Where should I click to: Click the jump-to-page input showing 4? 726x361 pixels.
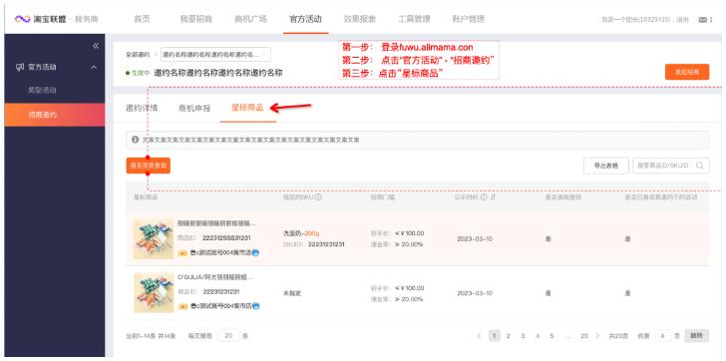pyautogui.click(x=663, y=335)
